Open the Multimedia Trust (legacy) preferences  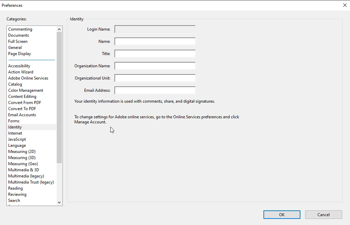pyautogui.click(x=31, y=182)
